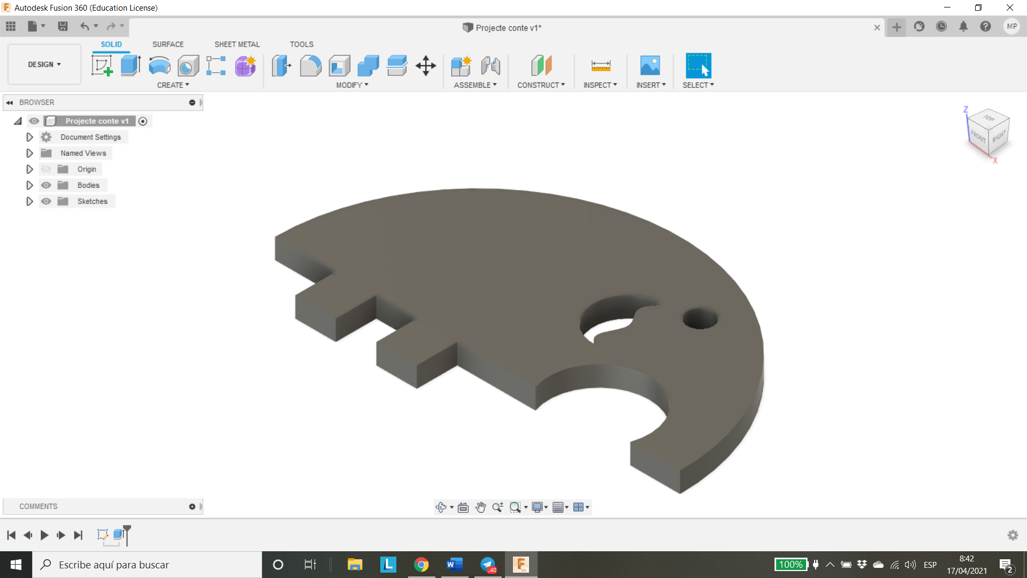Click the DESIGN workspace button

click(x=44, y=64)
